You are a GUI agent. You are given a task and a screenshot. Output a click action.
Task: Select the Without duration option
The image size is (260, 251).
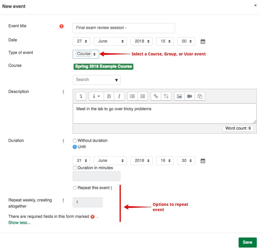pyautogui.click(x=75, y=141)
